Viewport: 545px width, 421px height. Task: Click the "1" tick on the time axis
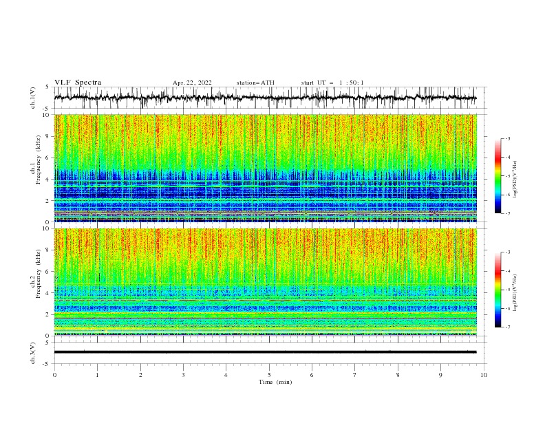coord(97,375)
